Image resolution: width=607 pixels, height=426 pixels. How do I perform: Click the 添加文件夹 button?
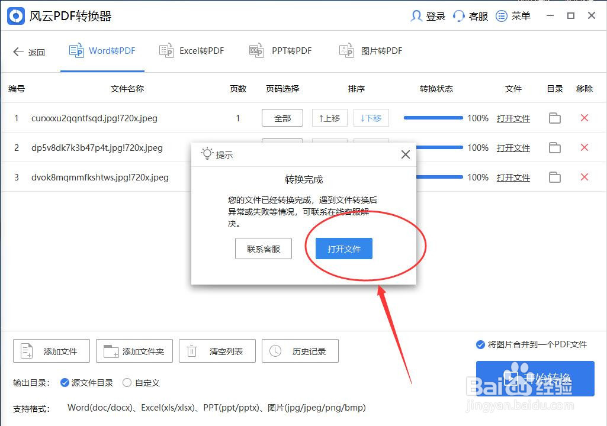134,351
